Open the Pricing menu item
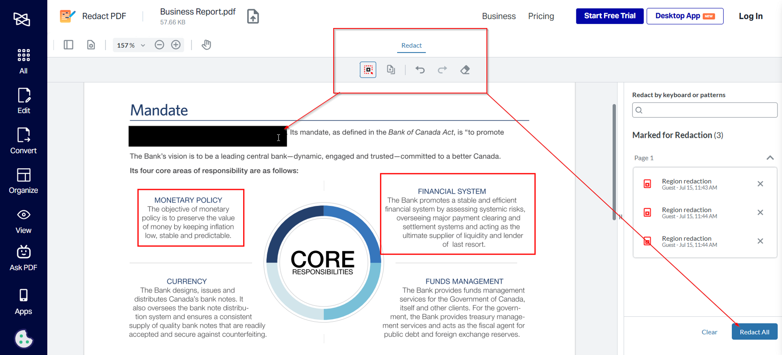Viewport: 782px width, 355px height. [541, 16]
